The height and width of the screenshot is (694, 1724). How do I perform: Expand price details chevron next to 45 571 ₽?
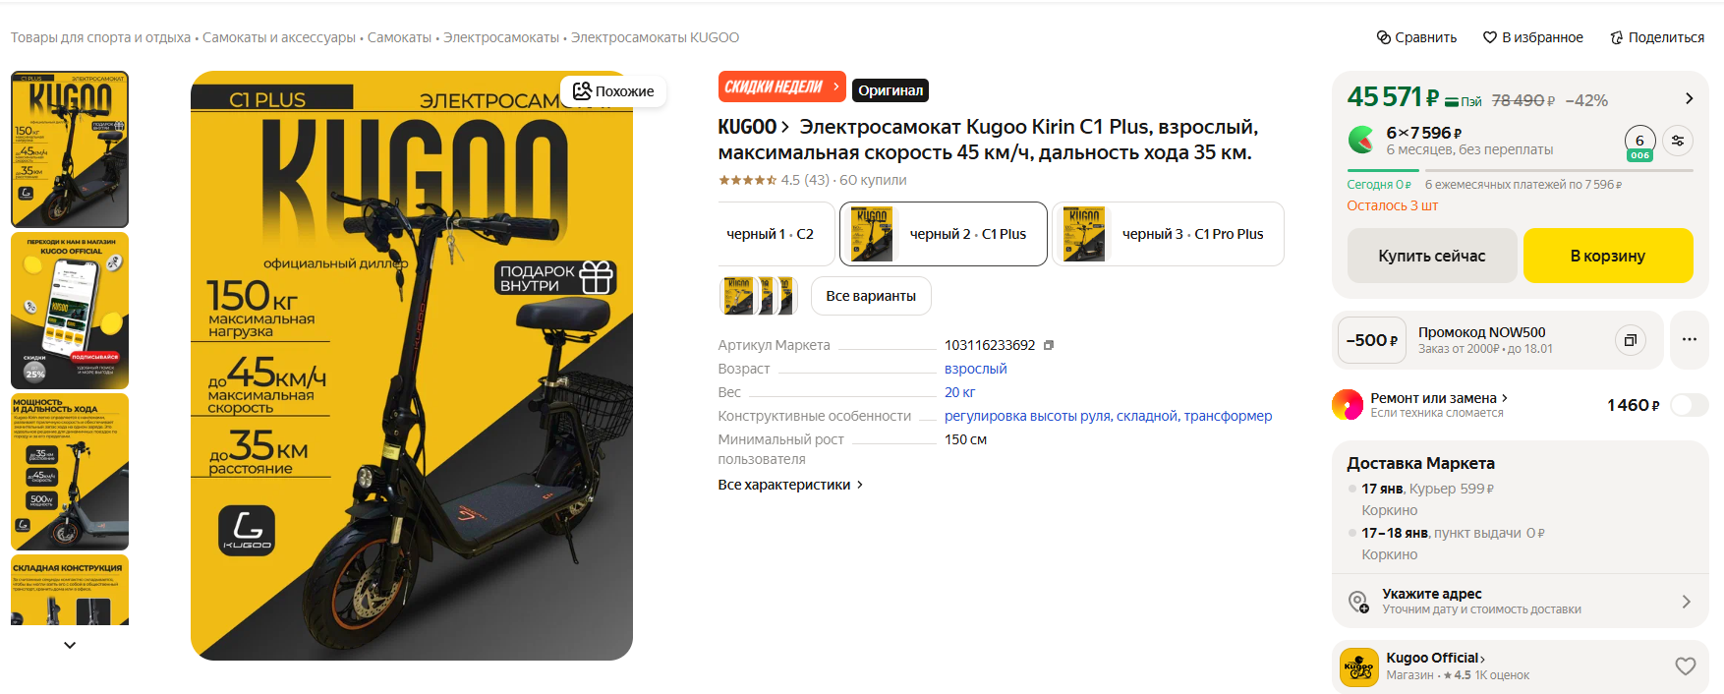click(x=1689, y=98)
